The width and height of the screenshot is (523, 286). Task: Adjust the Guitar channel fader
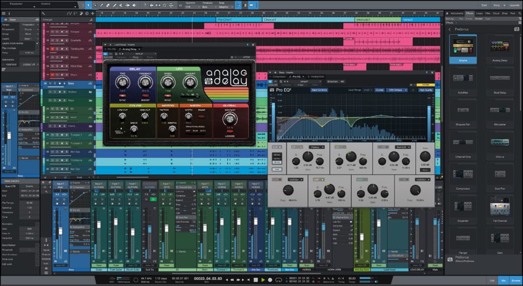point(99,224)
